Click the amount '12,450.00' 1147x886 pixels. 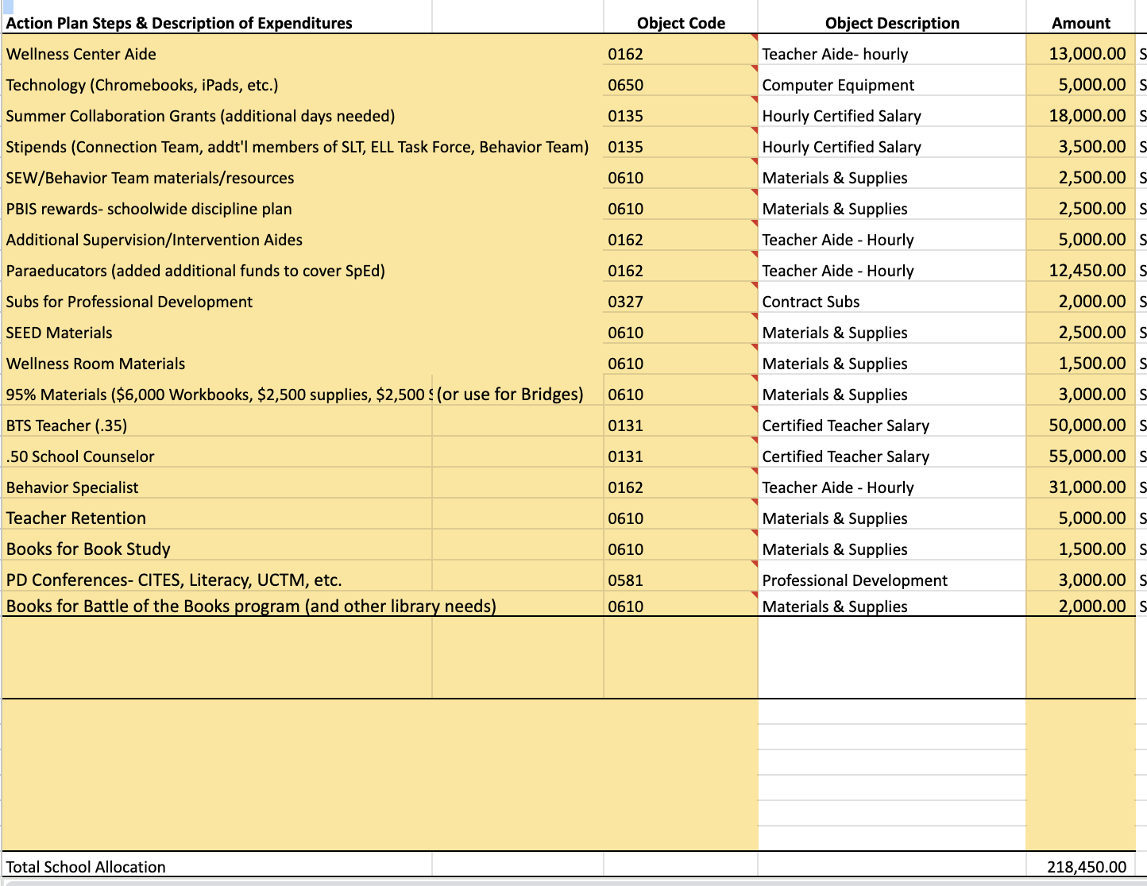click(x=1087, y=270)
